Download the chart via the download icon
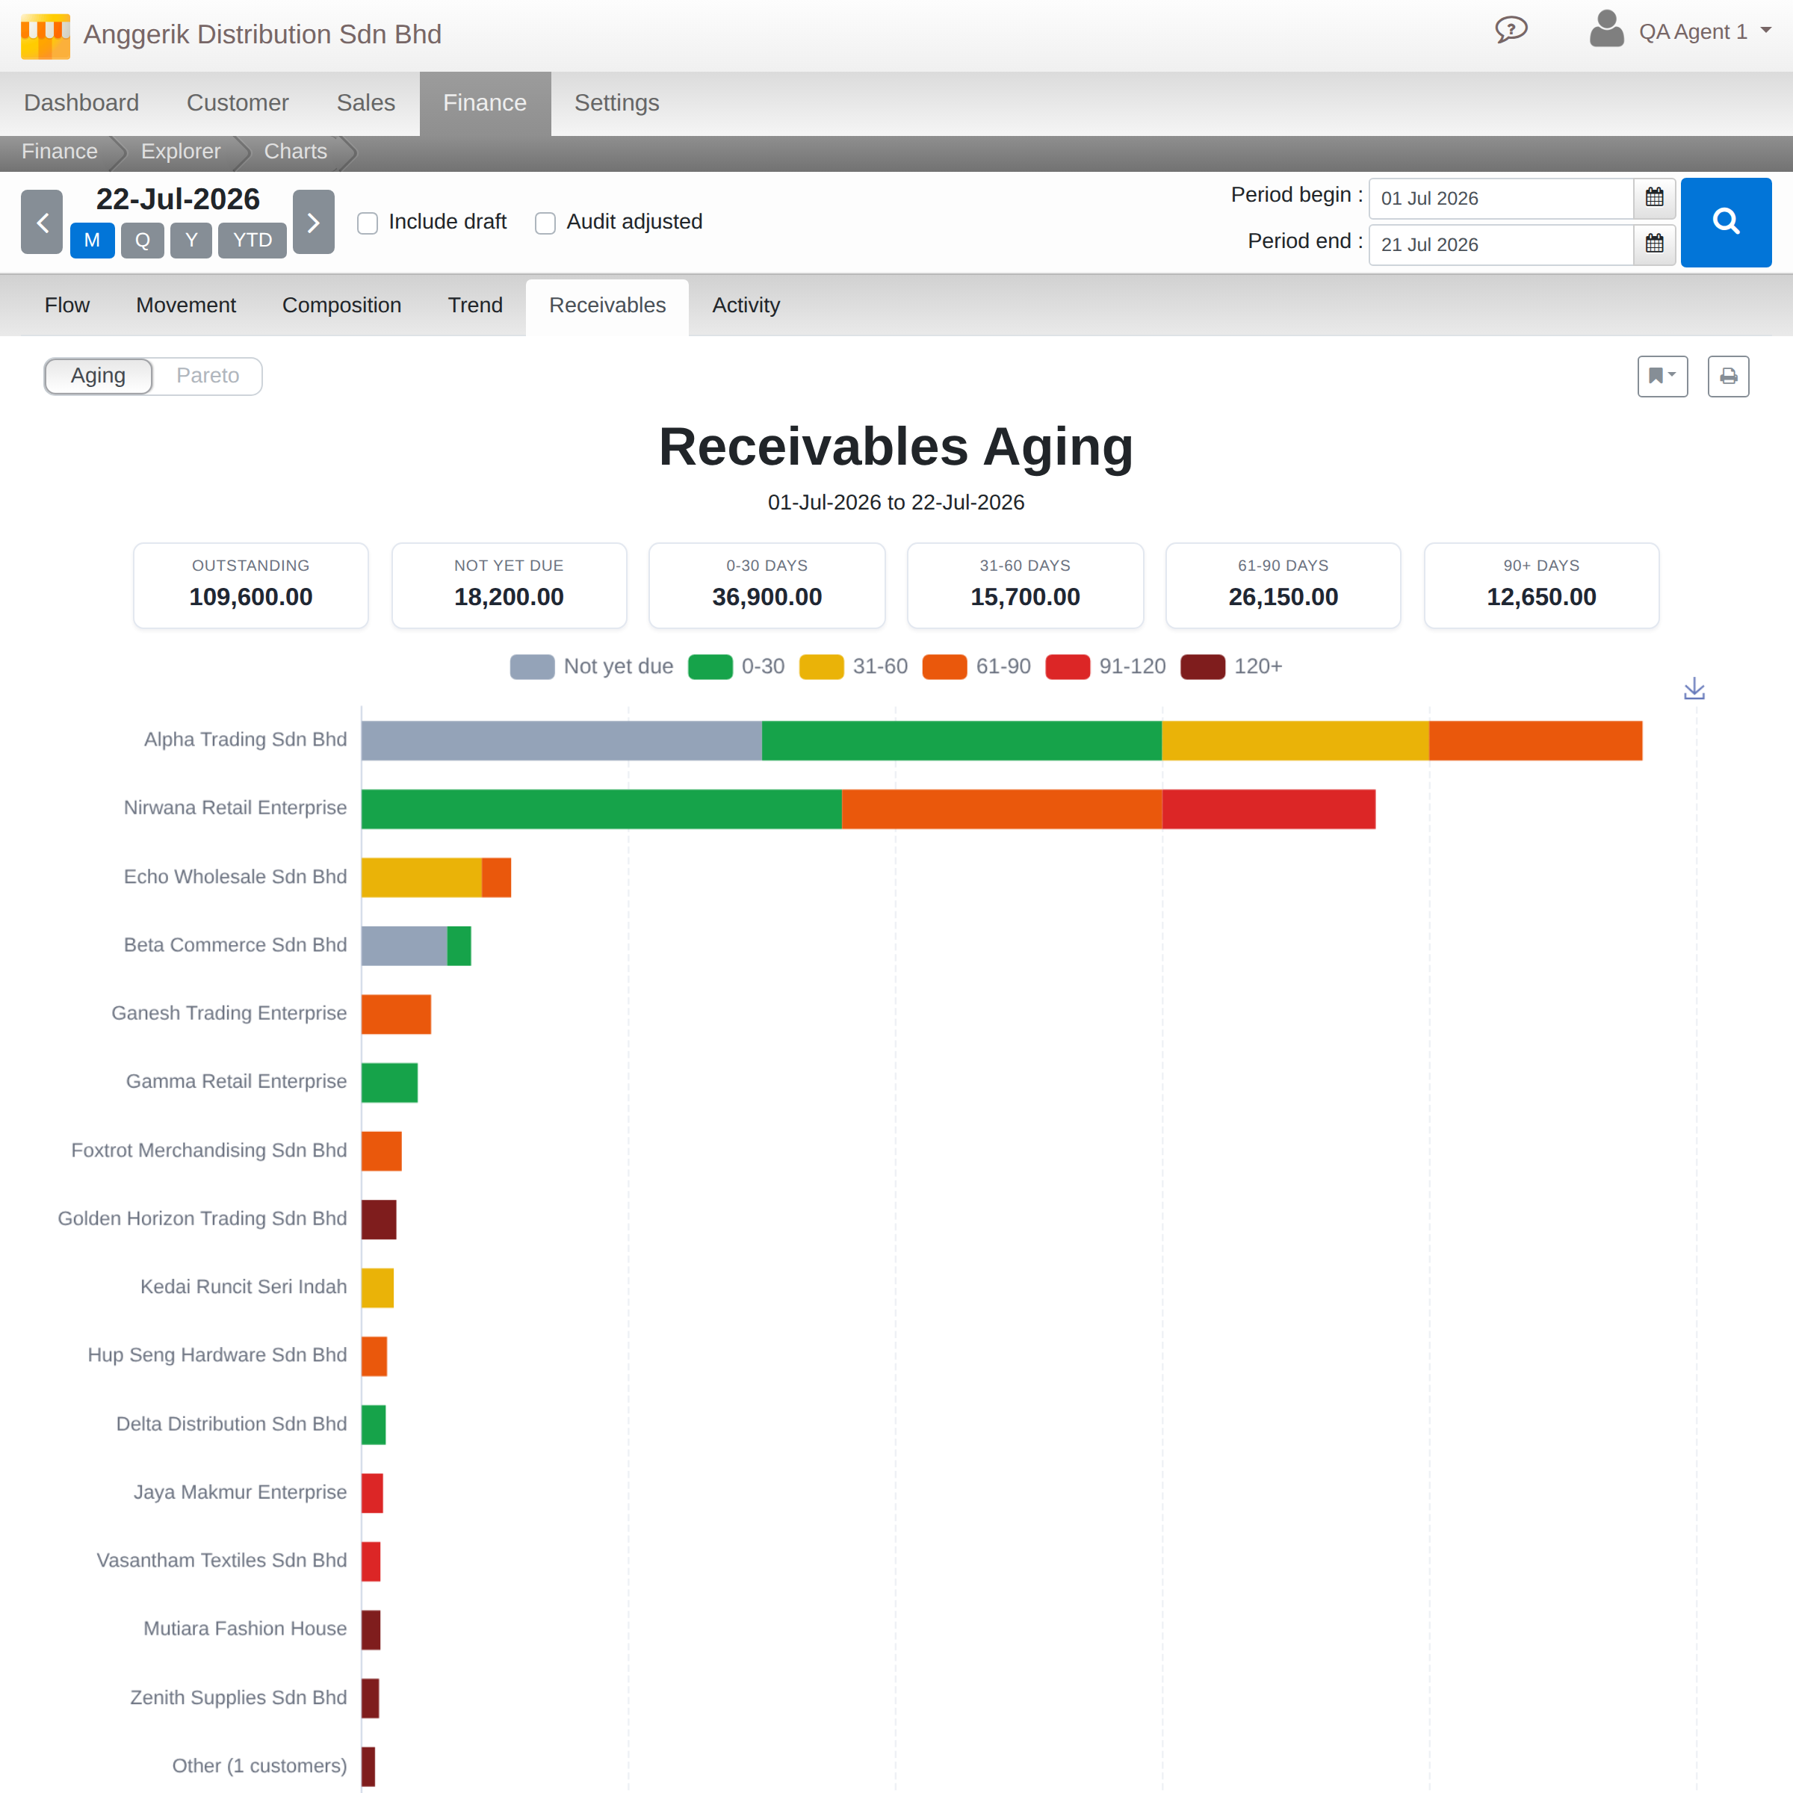The width and height of the screenshot is (1793, 1793). click(x=1694, y=689)
